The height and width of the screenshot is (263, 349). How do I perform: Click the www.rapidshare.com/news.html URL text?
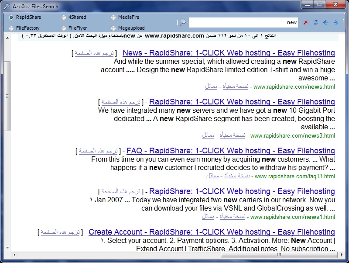[294, 87]
